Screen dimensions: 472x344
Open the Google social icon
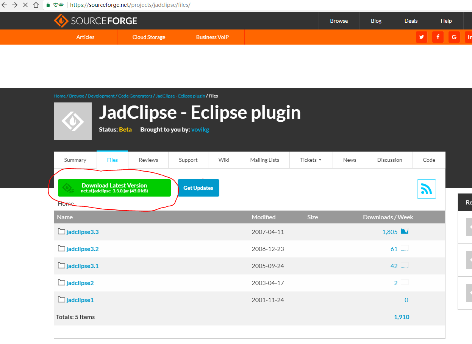point(454,37)
